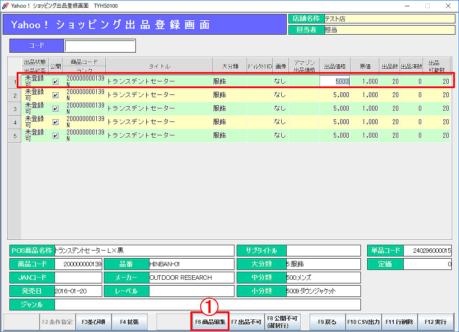The width and height of the screenshot is (459, 332).
Task: Select row 2 via its row header
Action: pos(15,95)
